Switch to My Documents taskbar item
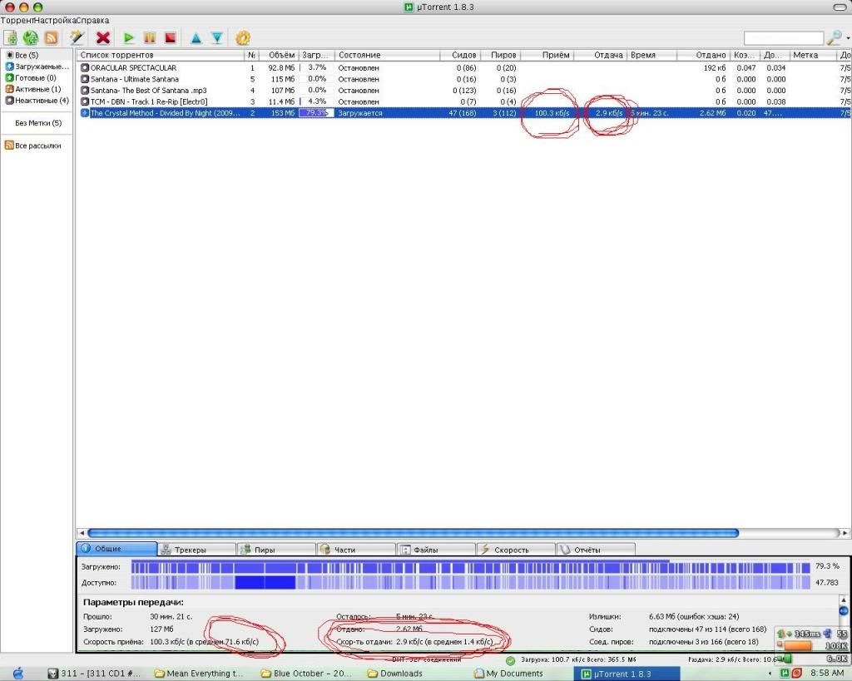This screenshot has width=852, height=681. pyautogui.click(x=508, y=674)
